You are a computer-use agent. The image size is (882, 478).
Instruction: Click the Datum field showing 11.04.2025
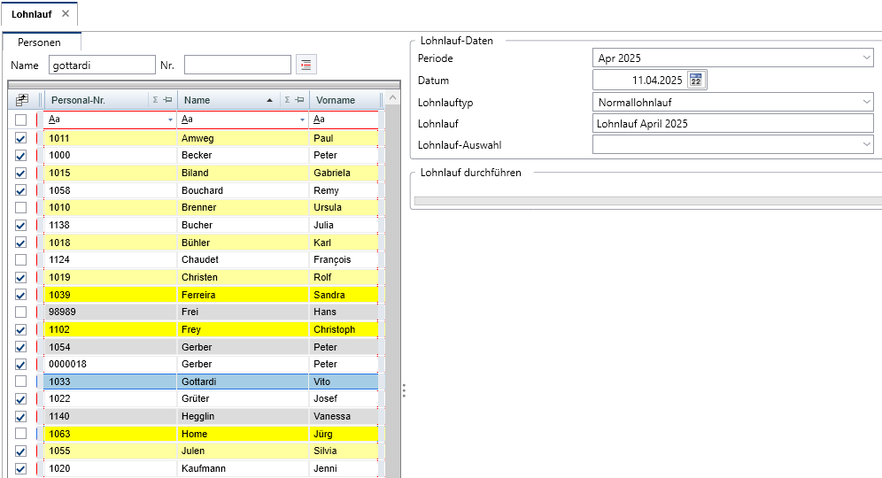point(640,80)
